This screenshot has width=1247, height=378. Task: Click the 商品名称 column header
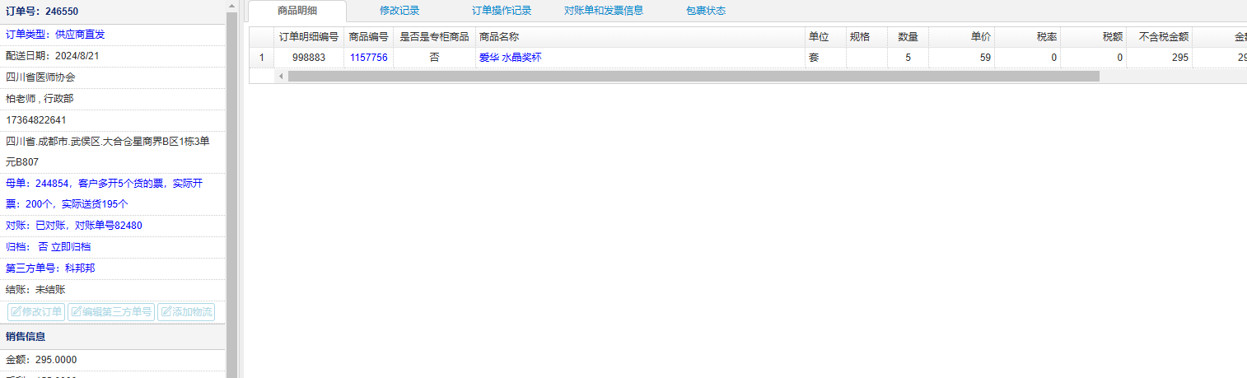[x=640, y=37]
